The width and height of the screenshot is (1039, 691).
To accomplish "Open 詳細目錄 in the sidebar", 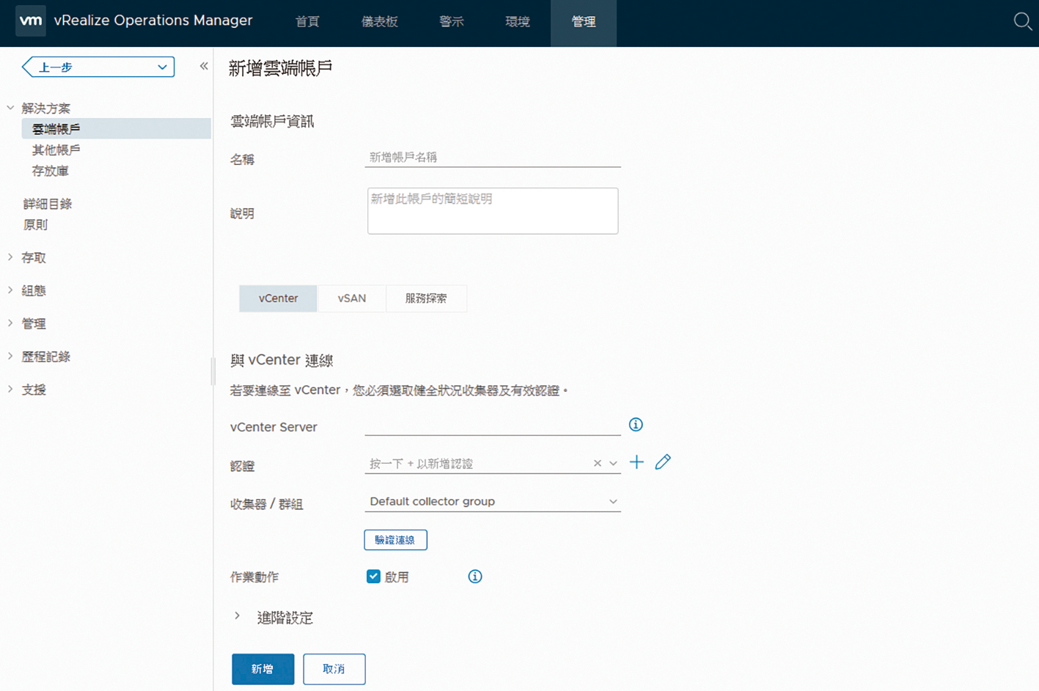I will click(x=48, y=204).
